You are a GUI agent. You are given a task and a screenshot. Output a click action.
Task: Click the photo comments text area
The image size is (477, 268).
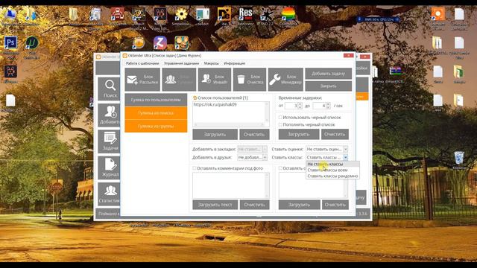point(229,185)
